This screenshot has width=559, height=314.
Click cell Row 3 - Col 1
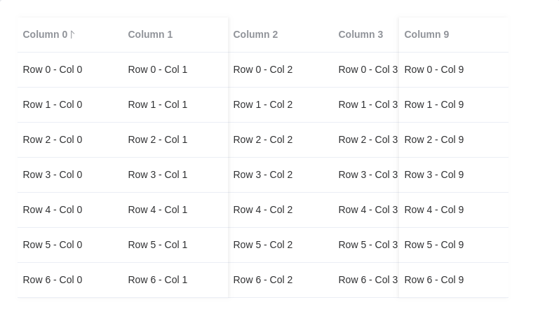(158, 175)
